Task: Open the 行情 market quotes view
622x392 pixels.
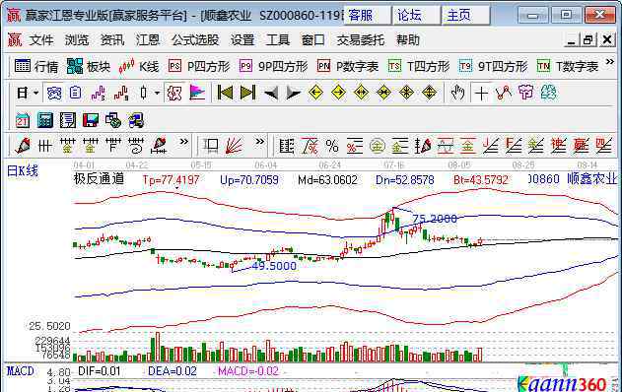Action: point(36,66)
